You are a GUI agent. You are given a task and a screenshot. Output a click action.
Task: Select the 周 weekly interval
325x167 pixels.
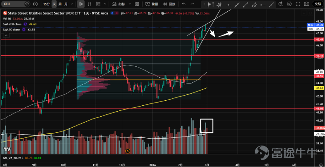point(60,4)
